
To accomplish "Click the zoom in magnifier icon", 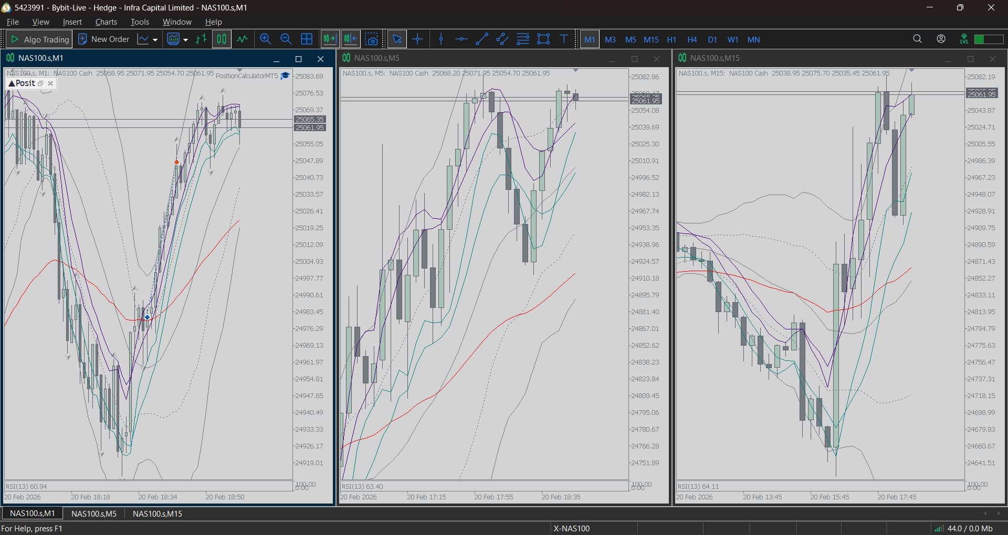I will 265,39.
